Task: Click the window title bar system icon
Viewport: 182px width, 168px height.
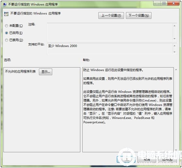Action: coord(5,5)
